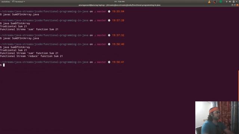
Task: Click the path on the 19:58:41 prompt line
Action: [44, 62]
